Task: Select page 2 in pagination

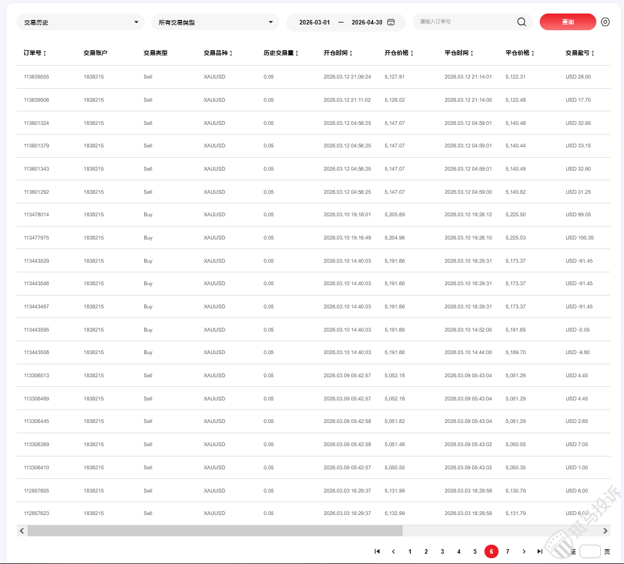Action: pyautogui.click(x=426, y=551)
